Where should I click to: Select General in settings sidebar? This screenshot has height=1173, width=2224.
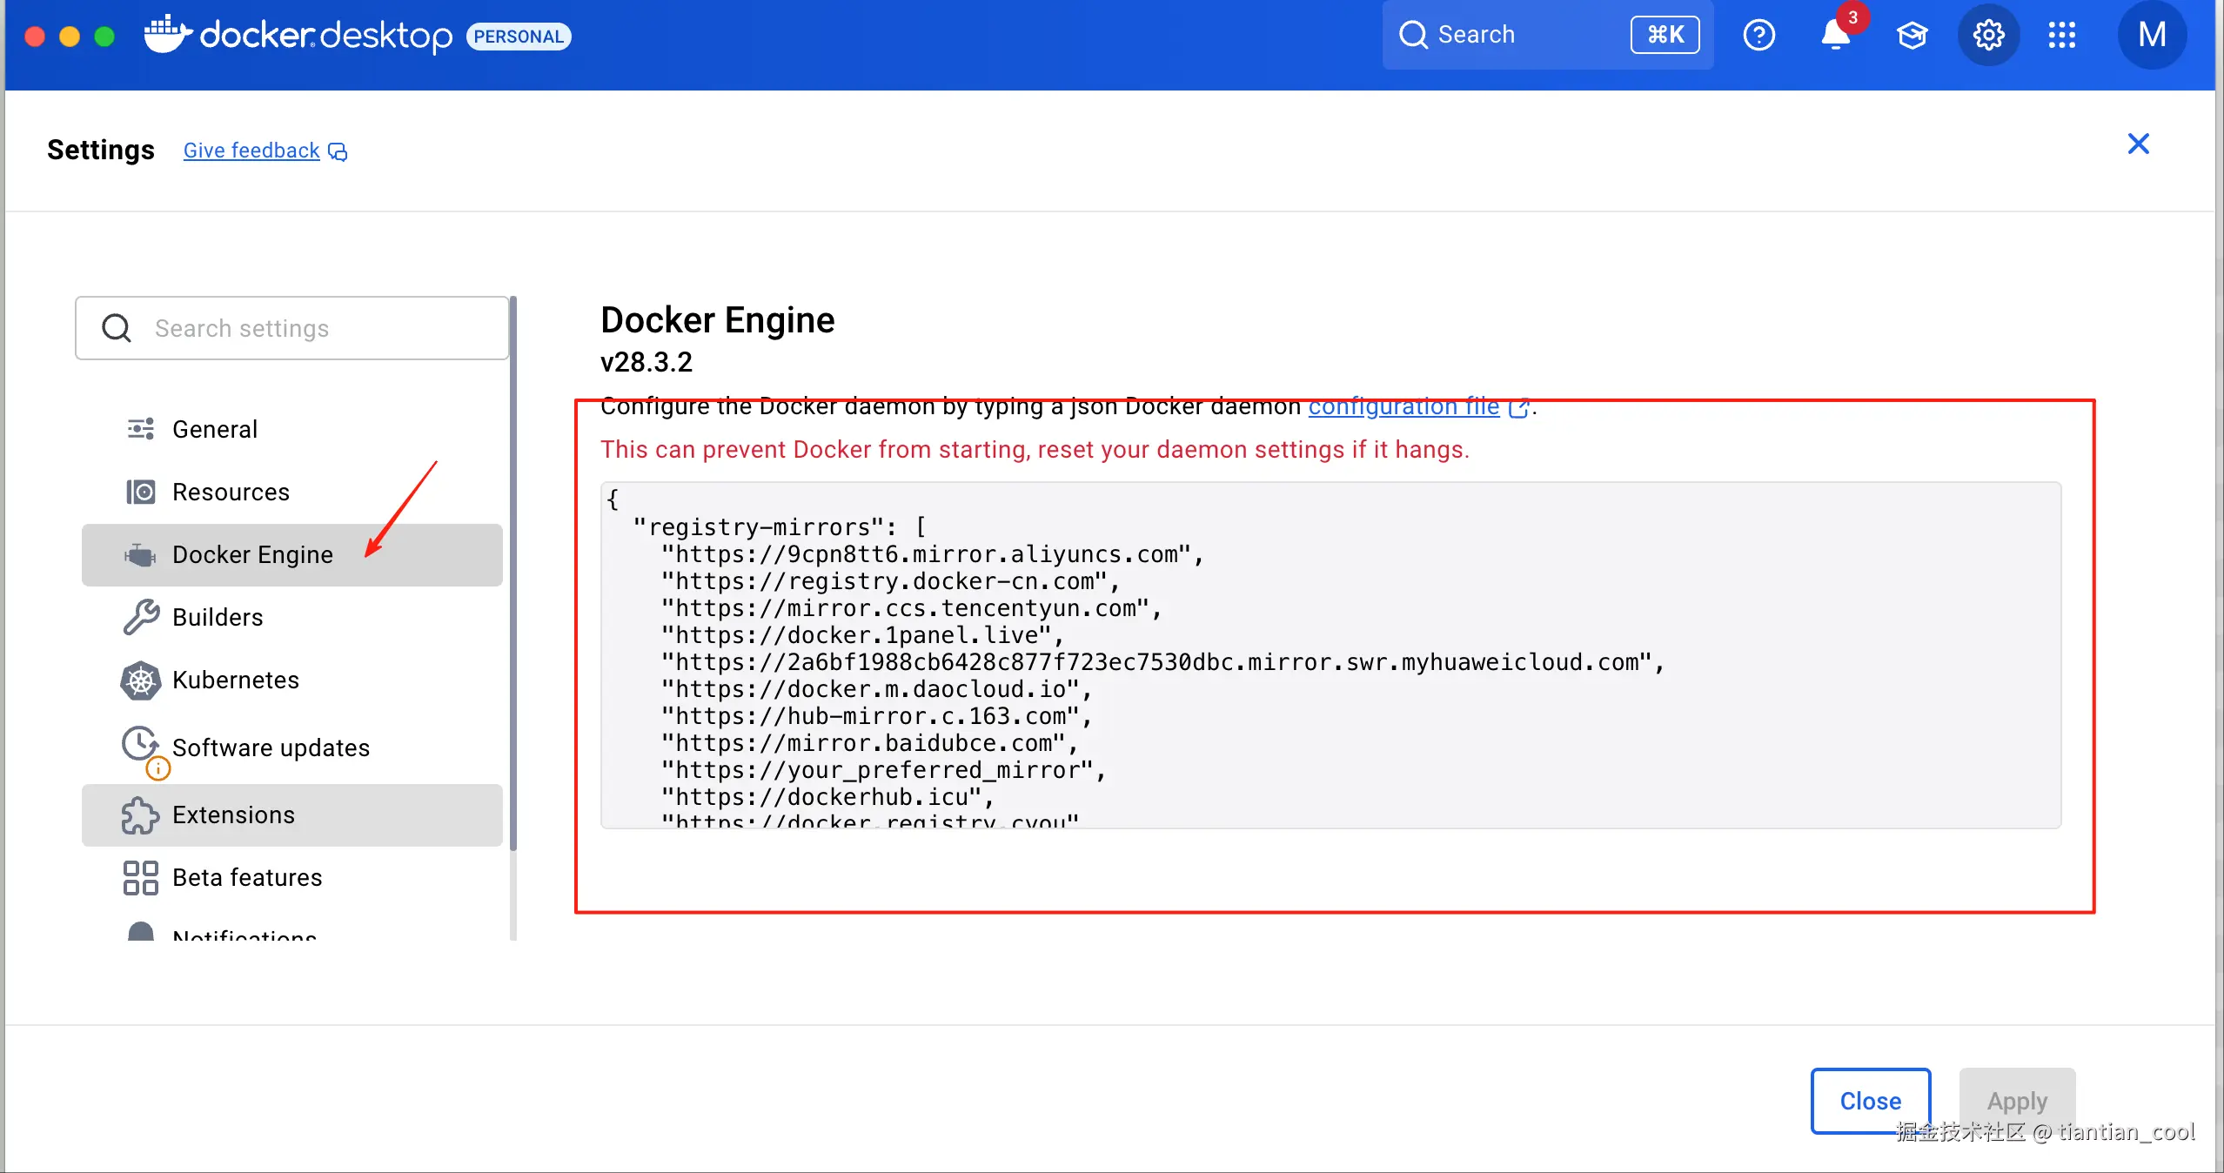pyautogui.click(x=214, y=429)
